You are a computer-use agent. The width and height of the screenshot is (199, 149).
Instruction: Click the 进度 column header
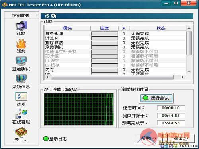104,28
